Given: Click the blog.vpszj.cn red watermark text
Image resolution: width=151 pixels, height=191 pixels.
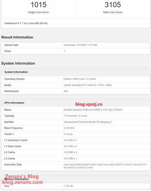Looking at the screenshot, I should tap(89, 104).
